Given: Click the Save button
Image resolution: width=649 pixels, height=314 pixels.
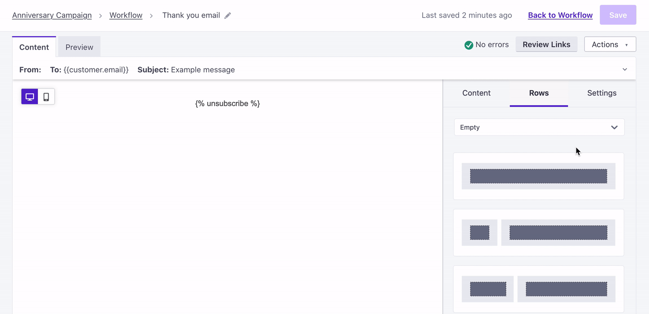Looking at the screenshot, I should 618,15.
